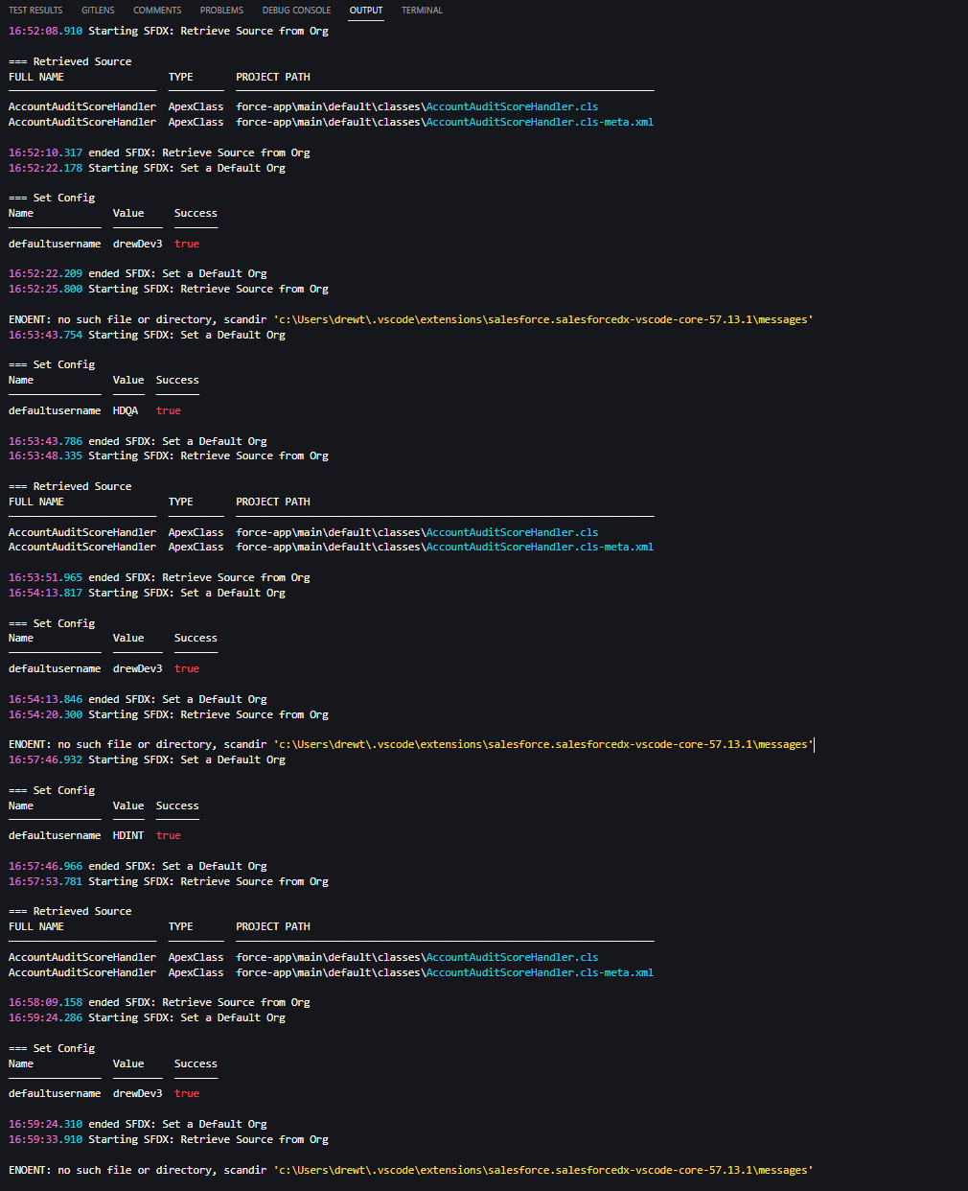Open AccountAuditScoreHandler.cls-meta.xml link in first Retrieved Source
Viewport: 968px width, 1191px height.
coord(539,122)
